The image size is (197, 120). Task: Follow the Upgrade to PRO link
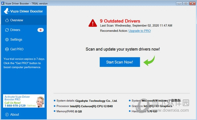point(139,31)
